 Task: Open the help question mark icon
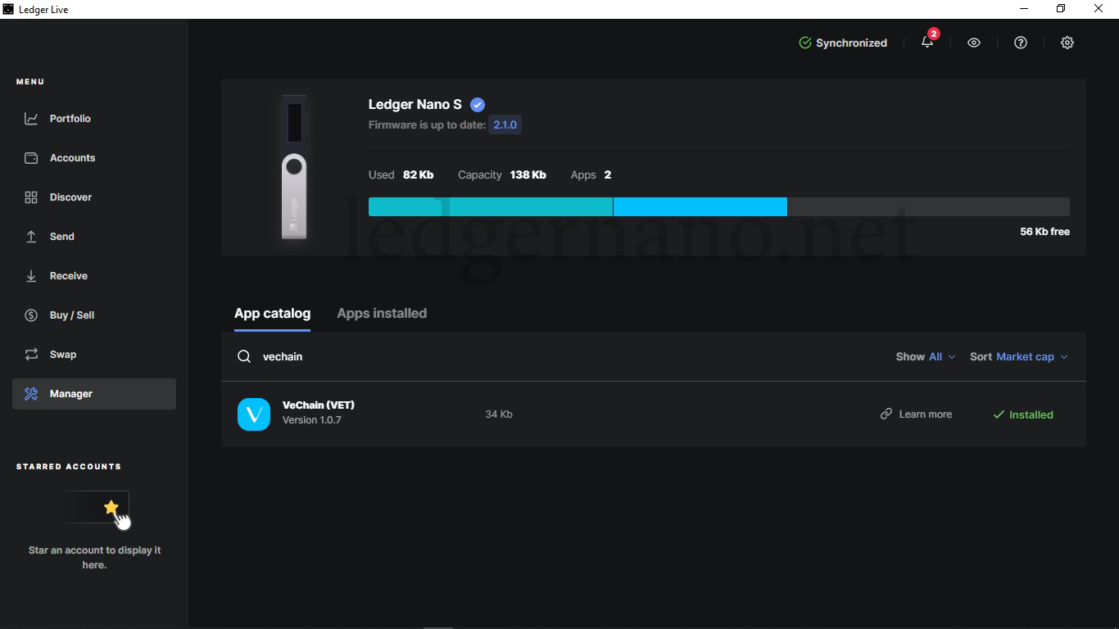click(1021, 43)
